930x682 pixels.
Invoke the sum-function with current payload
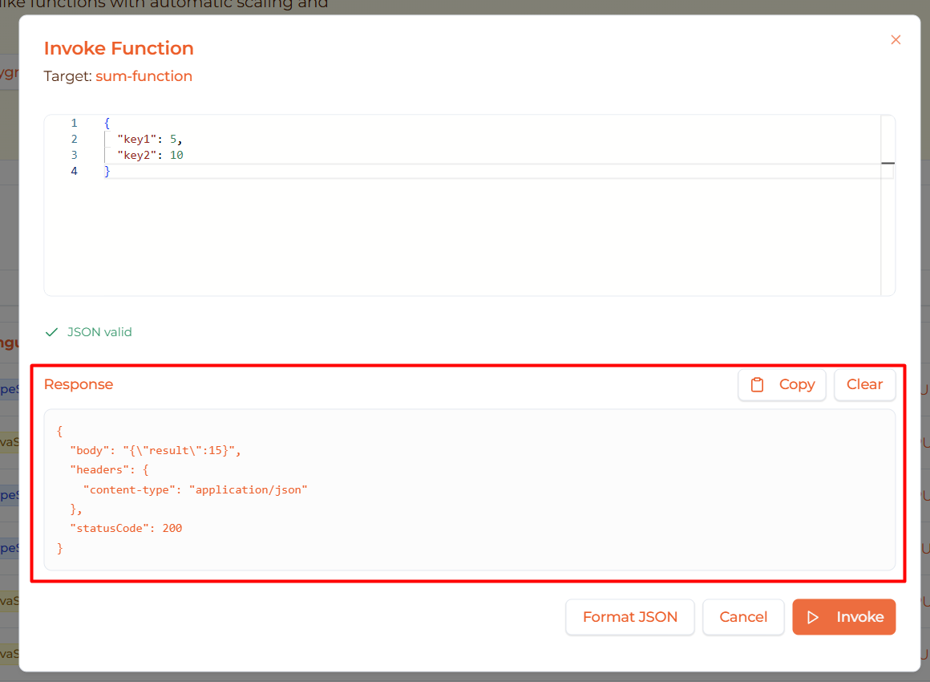point(843,617)
